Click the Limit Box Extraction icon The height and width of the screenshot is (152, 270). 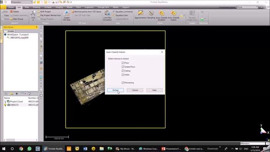coord(108,13)
